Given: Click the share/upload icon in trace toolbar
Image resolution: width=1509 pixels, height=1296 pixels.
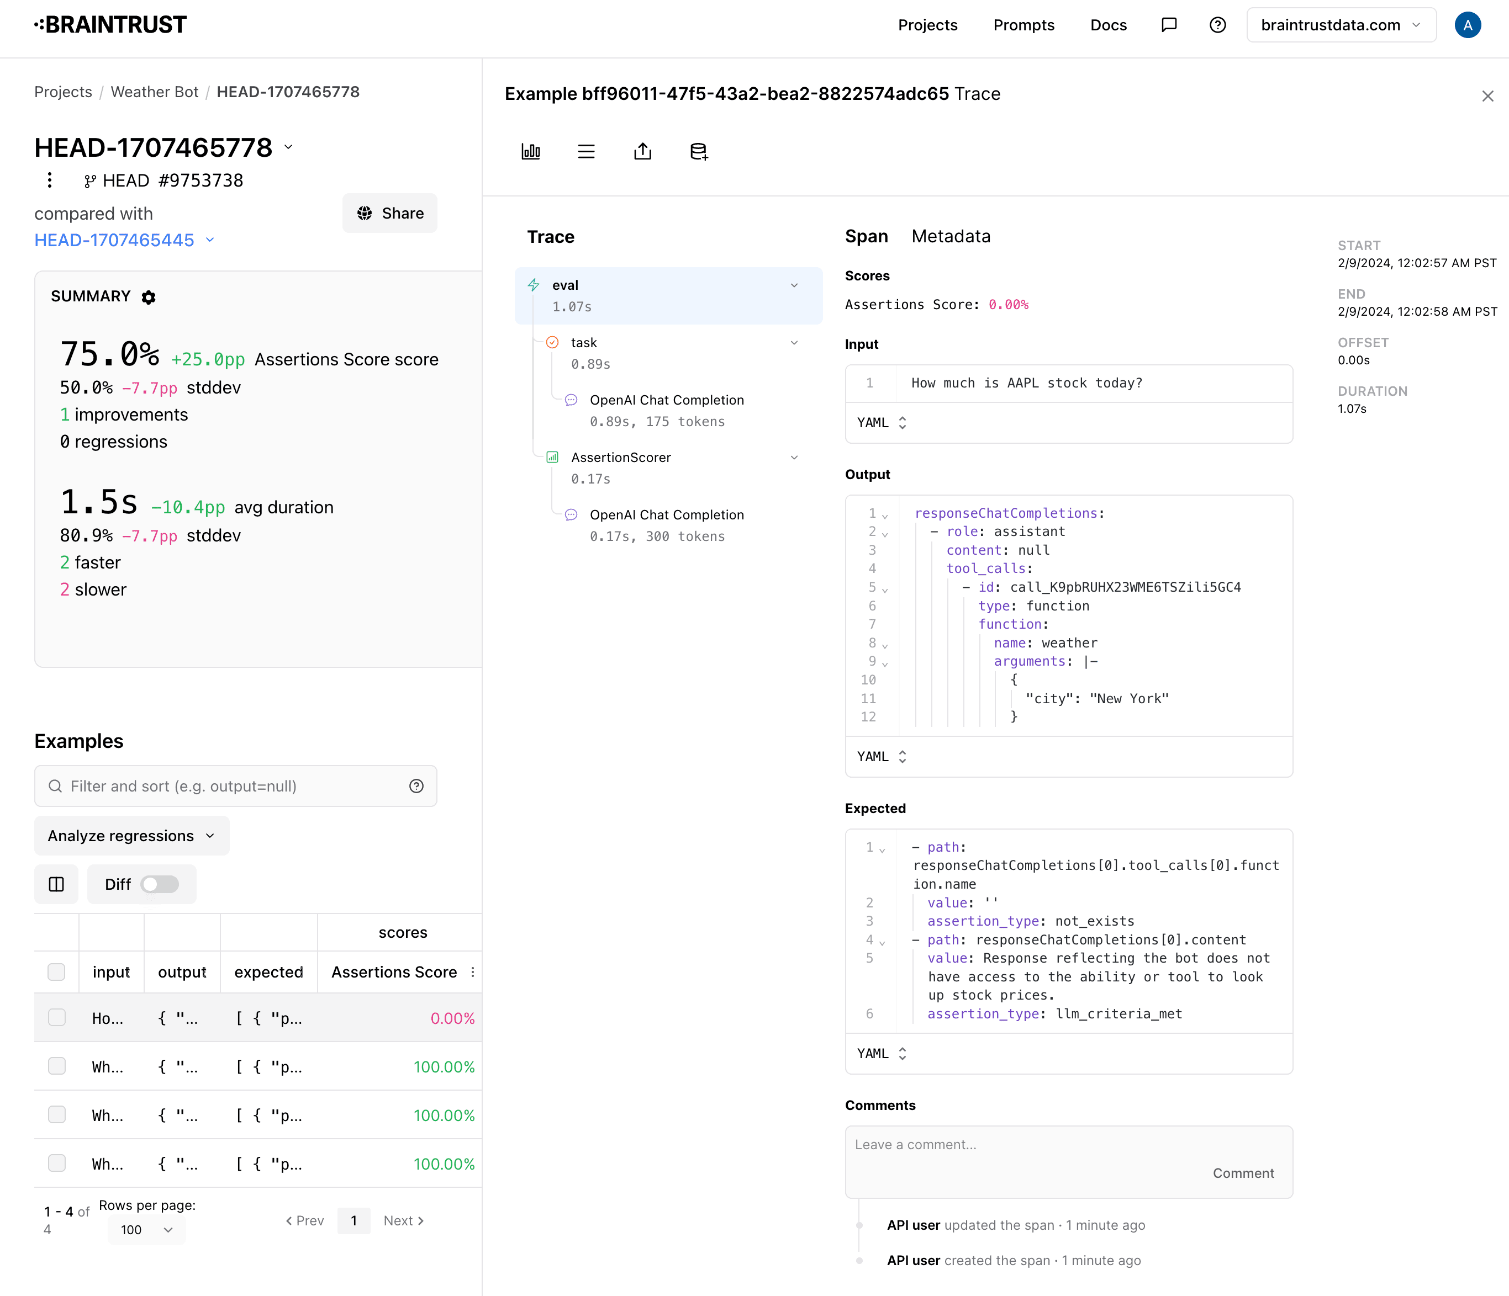Looking at the screenshot, I should 642,151.
